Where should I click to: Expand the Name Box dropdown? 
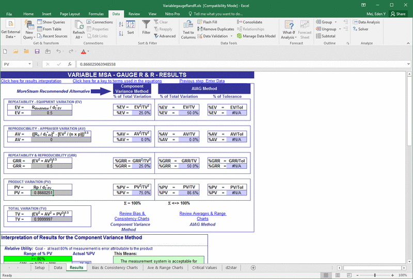point(29,64)
